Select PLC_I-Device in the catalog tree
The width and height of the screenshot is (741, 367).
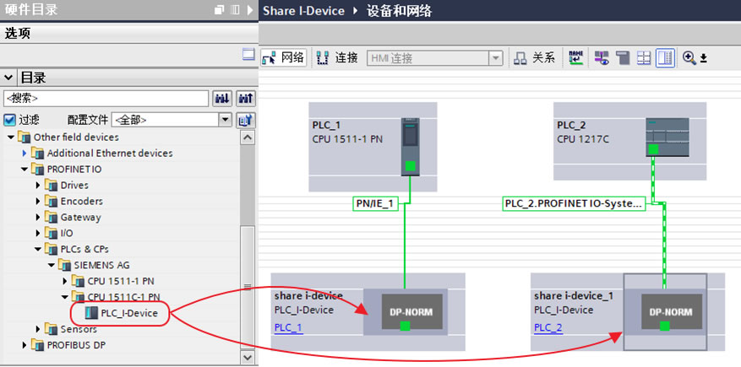click(129, 313)
